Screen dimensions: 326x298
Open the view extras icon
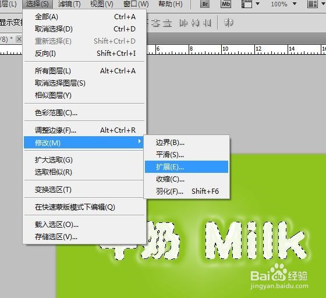247,4
